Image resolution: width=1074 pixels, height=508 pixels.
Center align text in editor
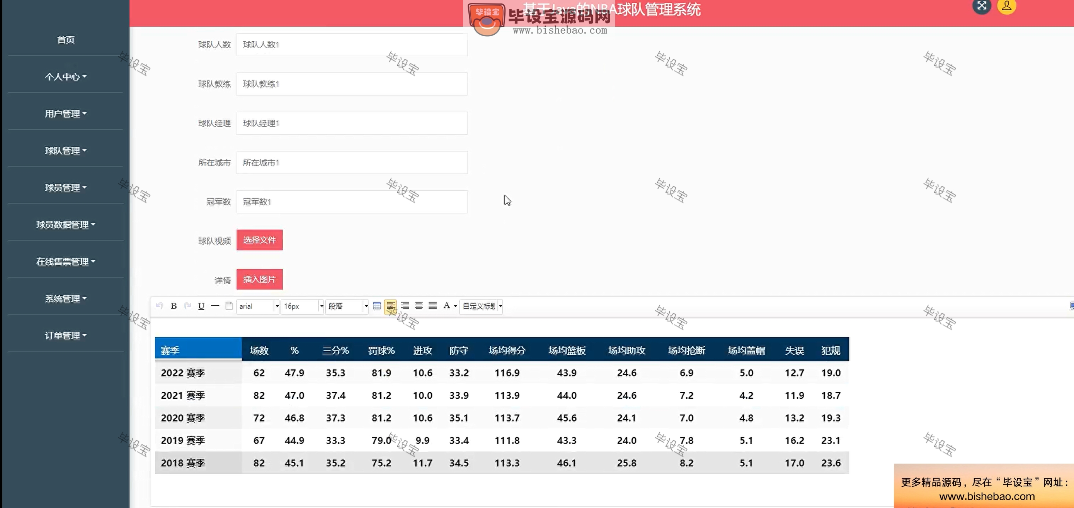(419, 306)
